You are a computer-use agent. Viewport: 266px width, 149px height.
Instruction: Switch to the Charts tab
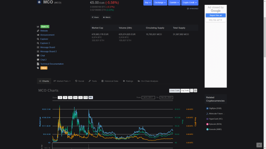[44, 81]
